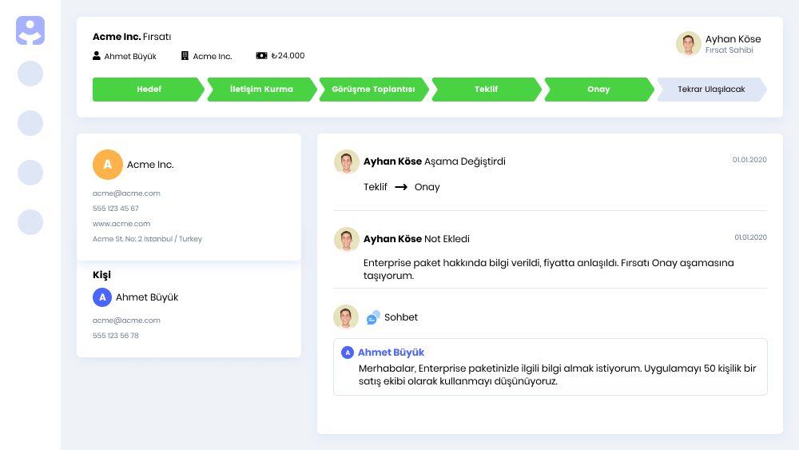Click the first sidebar circle below logo

pyautogui.click(x=30, y=74)
